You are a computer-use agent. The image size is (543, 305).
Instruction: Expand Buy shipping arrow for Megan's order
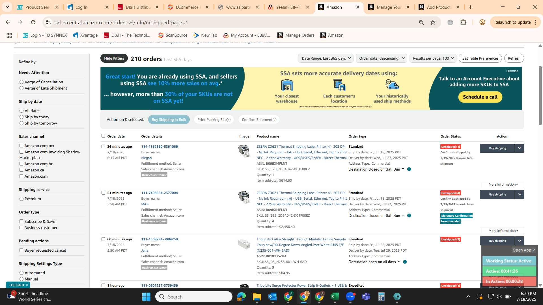pyautogui.click(x=520, y=148)
